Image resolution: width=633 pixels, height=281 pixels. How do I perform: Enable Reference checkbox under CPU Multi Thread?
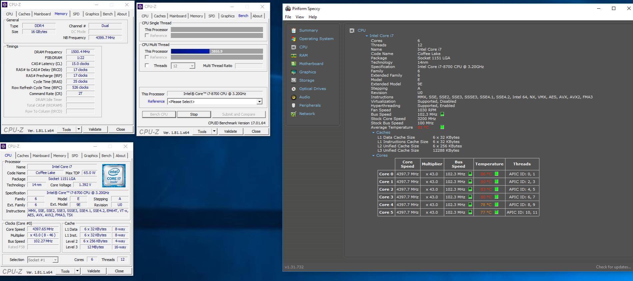click(x=147, y=57)
